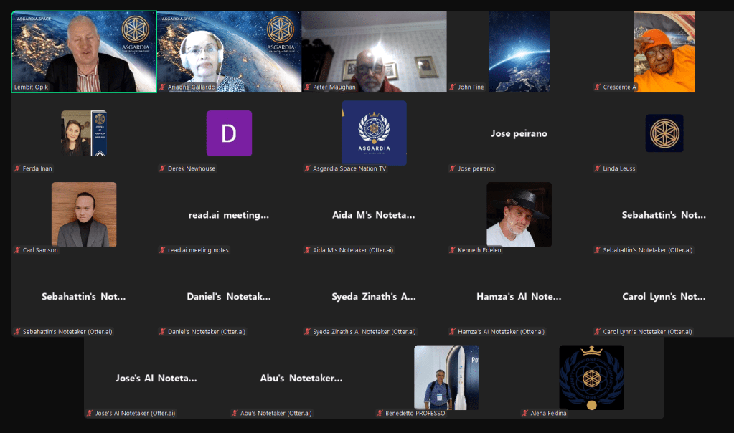Click muted mic icon next to Crescente A
This screenshot has height=433, width=734.
[598, 87]
